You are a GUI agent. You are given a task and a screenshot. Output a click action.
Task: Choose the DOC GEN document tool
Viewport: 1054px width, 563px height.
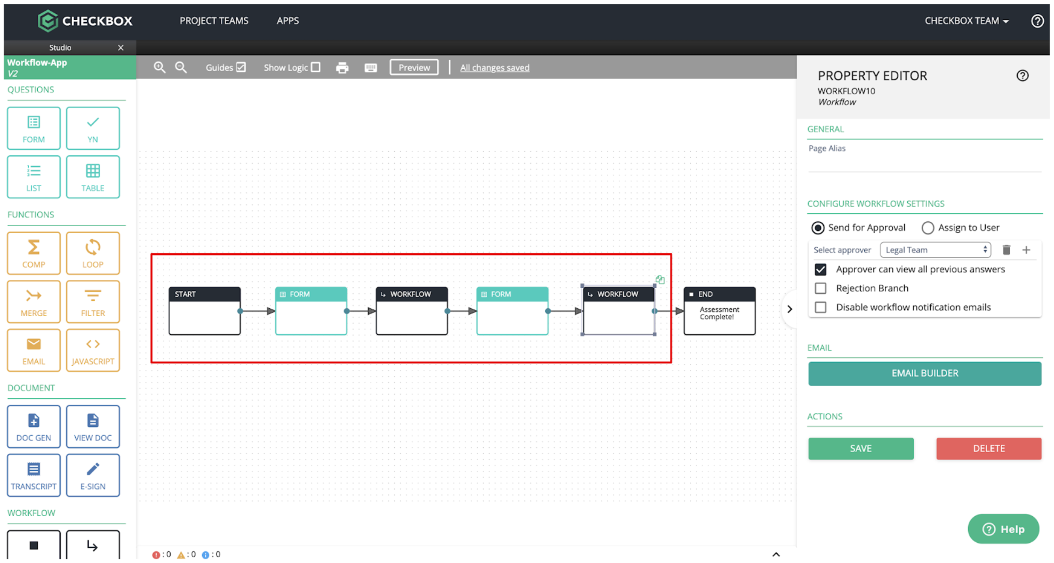(34, 427)
